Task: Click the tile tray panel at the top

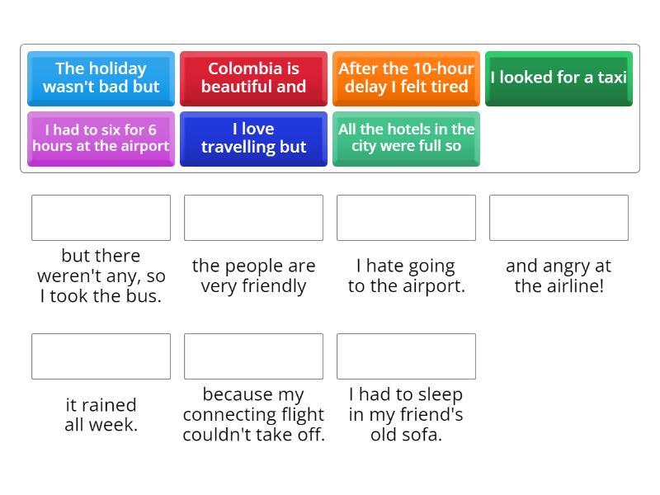Action: click(330, 109)
